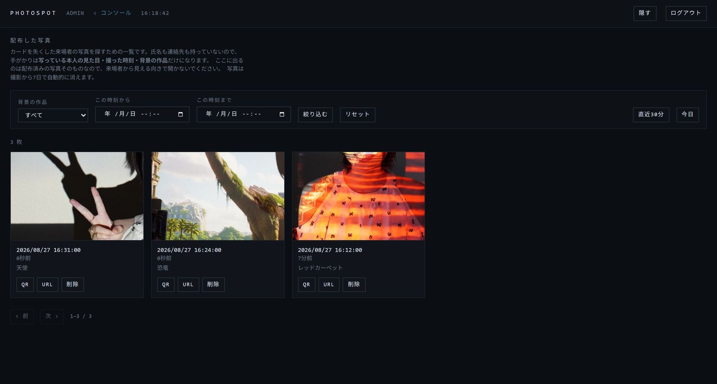The image size is (717, 384).
Task: Show QR for the レッドカーペット photo
Action: (x=306, y=285)
